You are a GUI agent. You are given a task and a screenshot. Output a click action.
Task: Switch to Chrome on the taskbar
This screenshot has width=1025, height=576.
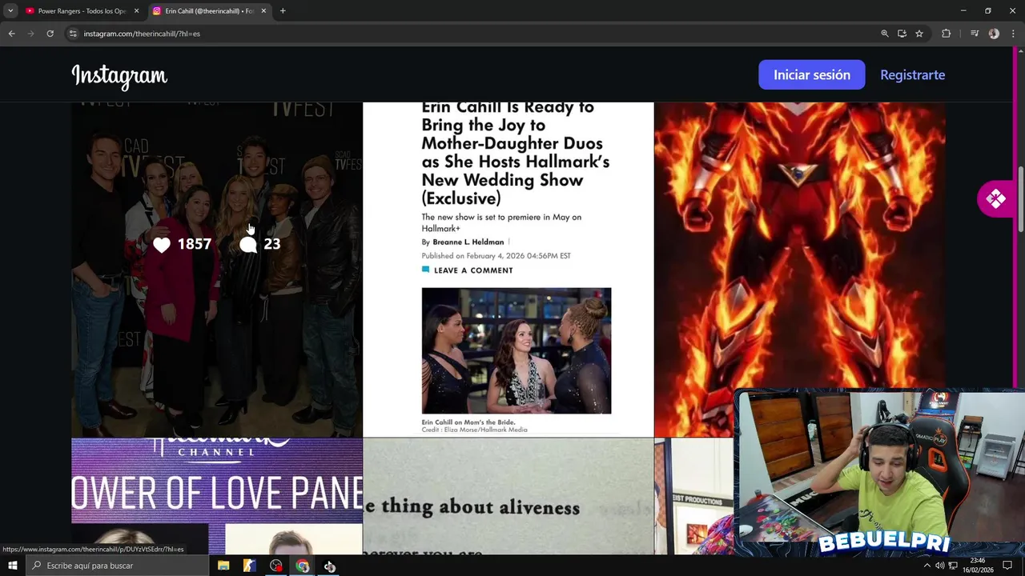(x=302, y=566)
